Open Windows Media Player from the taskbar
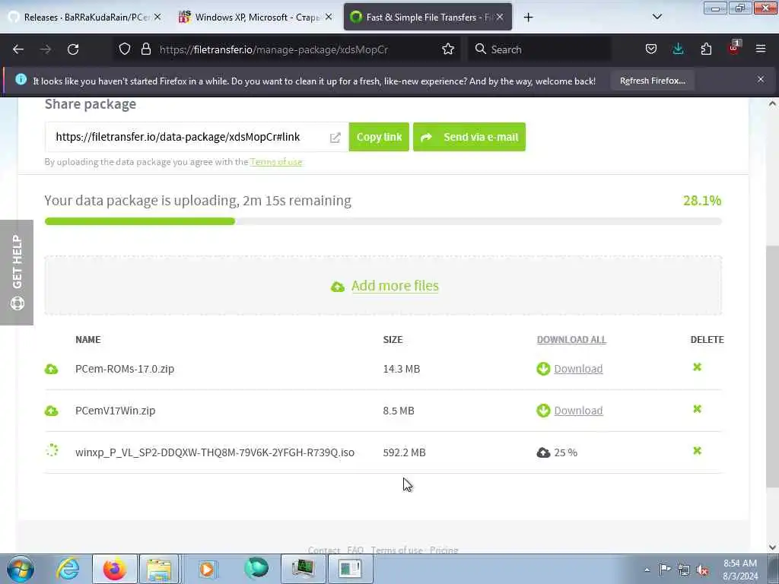 [x=207, y=569]
